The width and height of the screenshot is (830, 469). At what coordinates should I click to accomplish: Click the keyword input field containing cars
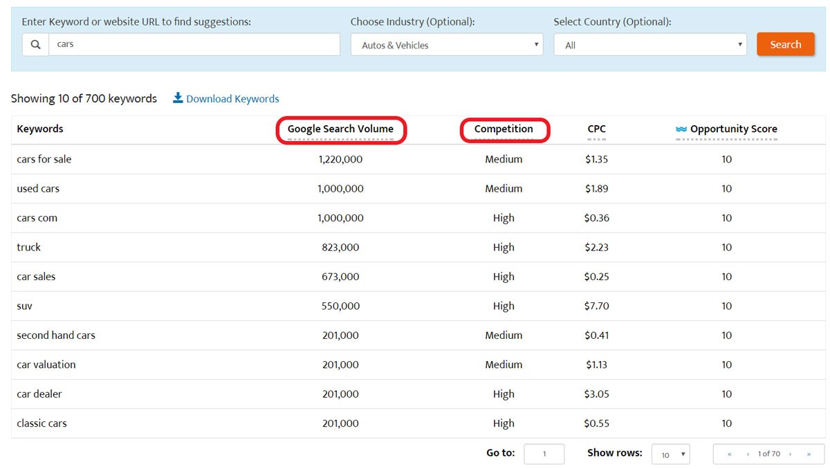(194, 45)
